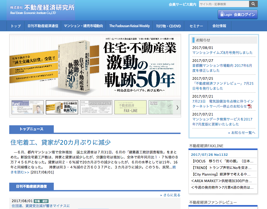Open the 会社情報 section
Image resolution: width=267 pixels, height=209 pixels.
219,26
